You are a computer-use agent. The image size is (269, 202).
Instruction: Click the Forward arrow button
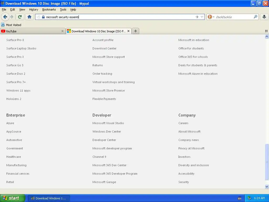point(12,17)
